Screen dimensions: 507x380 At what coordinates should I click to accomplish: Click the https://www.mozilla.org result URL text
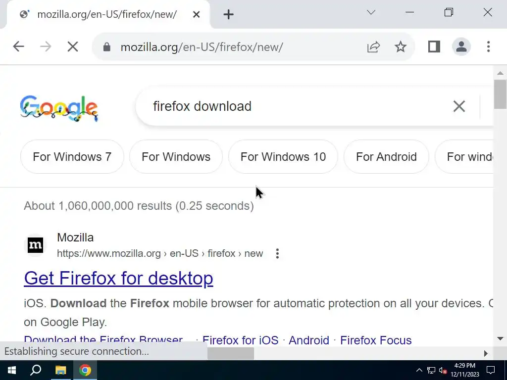point(160,253)
